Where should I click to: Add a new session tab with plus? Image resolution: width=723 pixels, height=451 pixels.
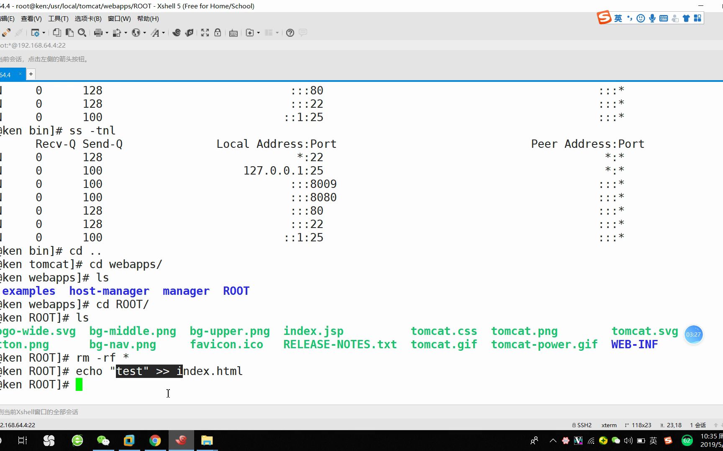[x=31, y=74]
